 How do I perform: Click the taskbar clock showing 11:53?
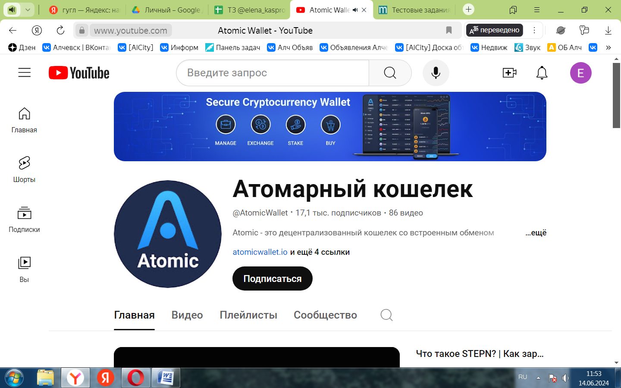click(x=594, y=374)
